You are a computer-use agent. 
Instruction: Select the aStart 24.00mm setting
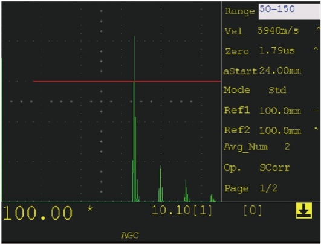pos(262,71)
